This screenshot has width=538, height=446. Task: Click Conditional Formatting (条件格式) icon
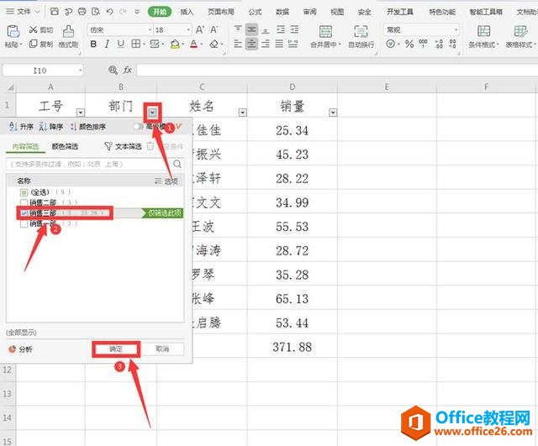(483, 32)
